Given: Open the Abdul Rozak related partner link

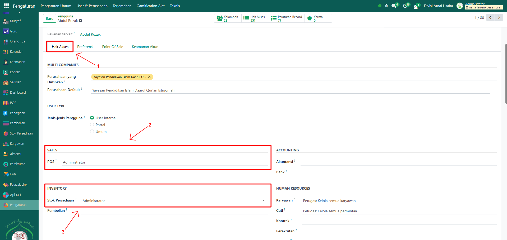Looking at the screenshot, I should tap(90, 34).
